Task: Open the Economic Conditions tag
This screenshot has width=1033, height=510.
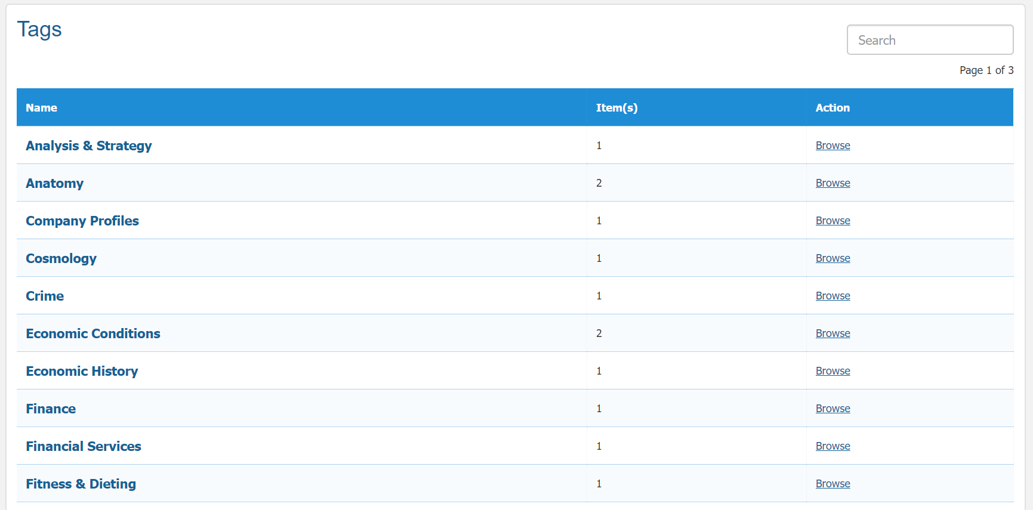Action: pyautogui.click(x=93, y=333)
